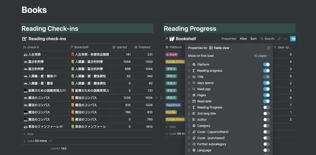The height and width of the screenshot is (155, 316).
Task: Open the finished column header menu
Action: click(143, 47)
